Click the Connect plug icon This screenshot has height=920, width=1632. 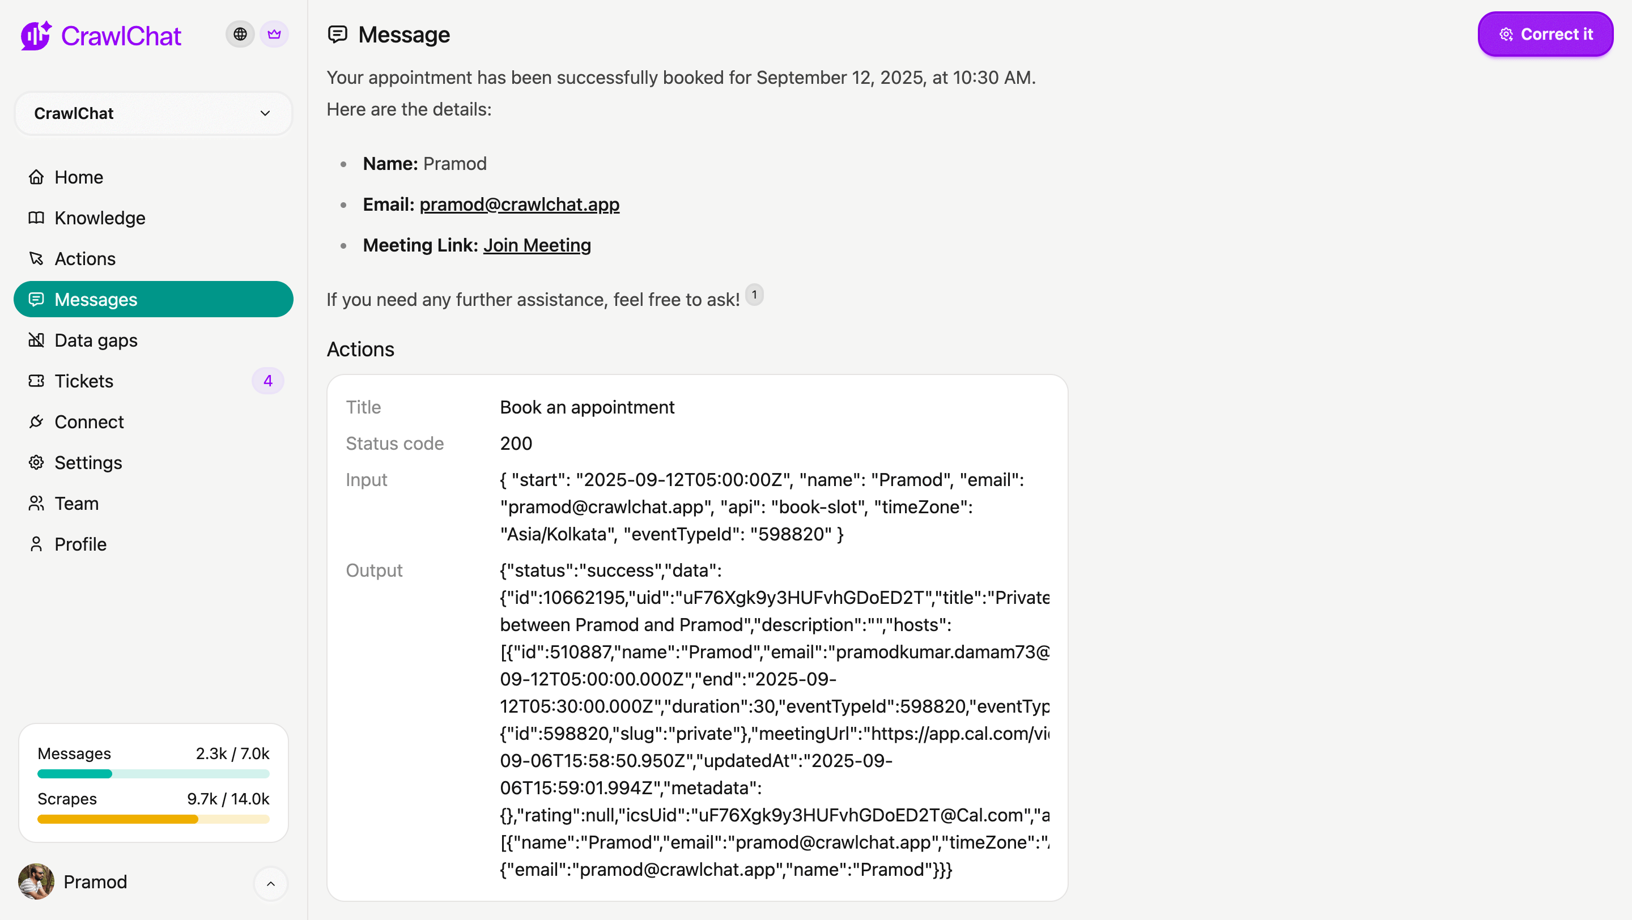click(x=36, y=421)
